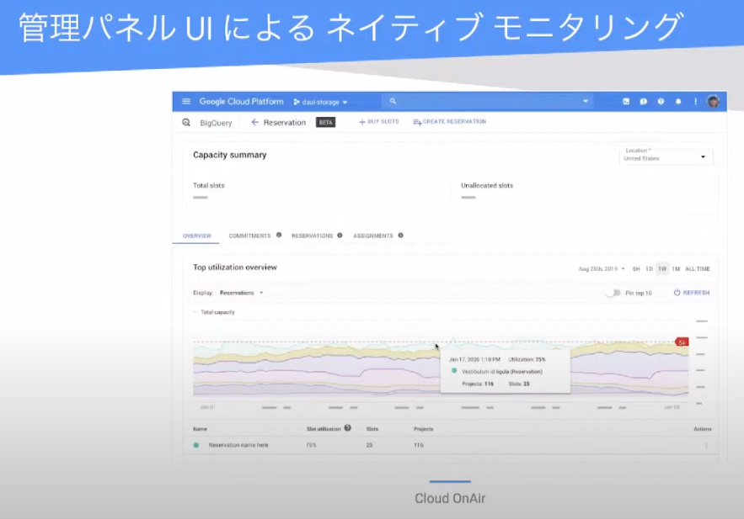Screen dimensions: 744x519
Task: Open the Aug 28th, 2019 date dropdown
Action: click(601, 269)
